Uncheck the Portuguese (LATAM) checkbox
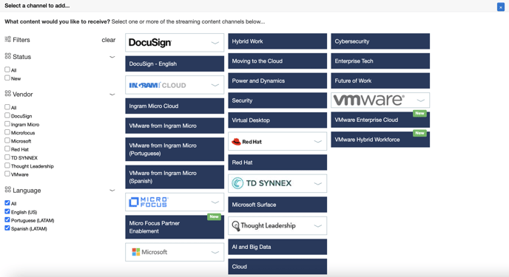509x277 pixels. click(7, 219)
